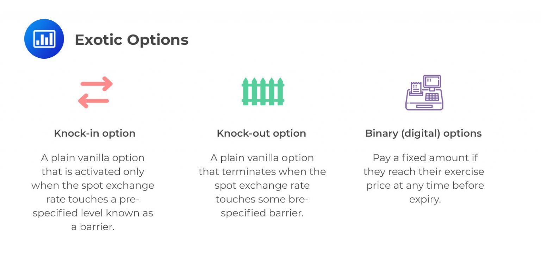Click the upper right-pointing pink arrow
This screenshot has width=541, height=257.
click(97, 84)
